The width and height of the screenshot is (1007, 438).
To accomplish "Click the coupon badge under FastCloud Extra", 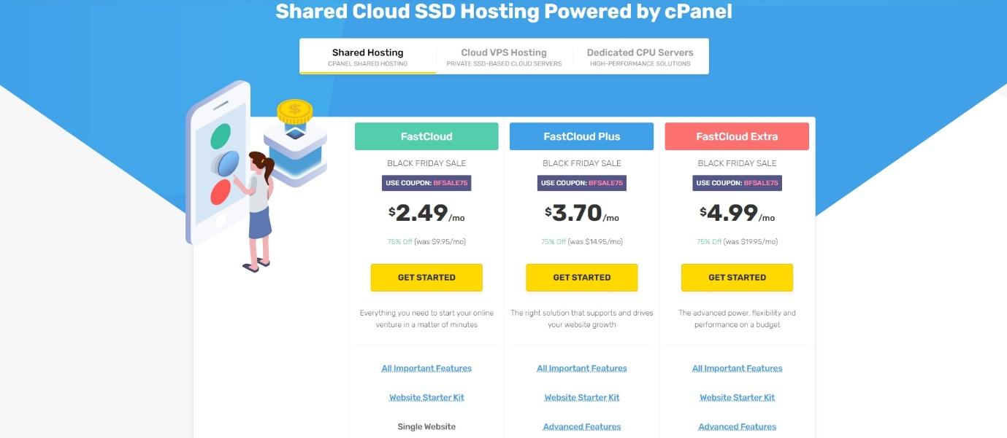I will click(x=737, y=183).
